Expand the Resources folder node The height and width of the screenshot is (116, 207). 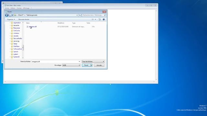pyautogui.click(x=10, y=28)
